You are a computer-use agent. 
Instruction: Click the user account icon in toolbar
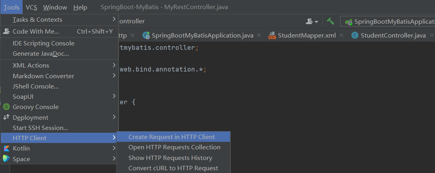click(312, 21)
